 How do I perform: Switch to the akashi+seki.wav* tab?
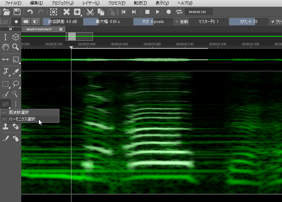(39, 29)
